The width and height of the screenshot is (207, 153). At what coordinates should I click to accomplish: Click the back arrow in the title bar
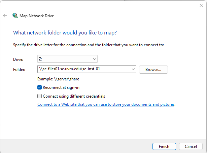5,16
